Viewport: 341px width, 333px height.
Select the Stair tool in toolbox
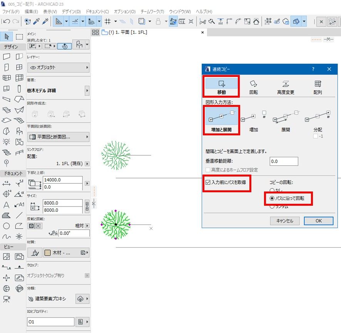click(7, 153)
